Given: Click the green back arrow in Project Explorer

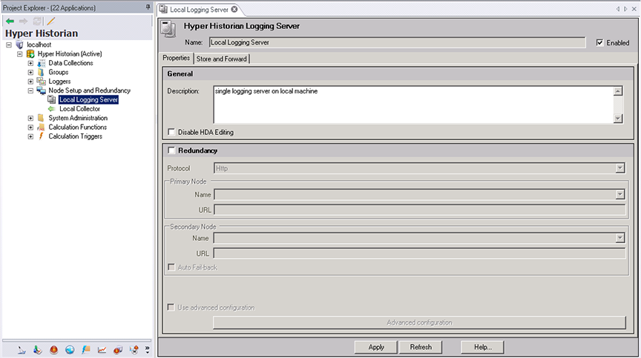Looking at the screenshot, I should 10,21.
